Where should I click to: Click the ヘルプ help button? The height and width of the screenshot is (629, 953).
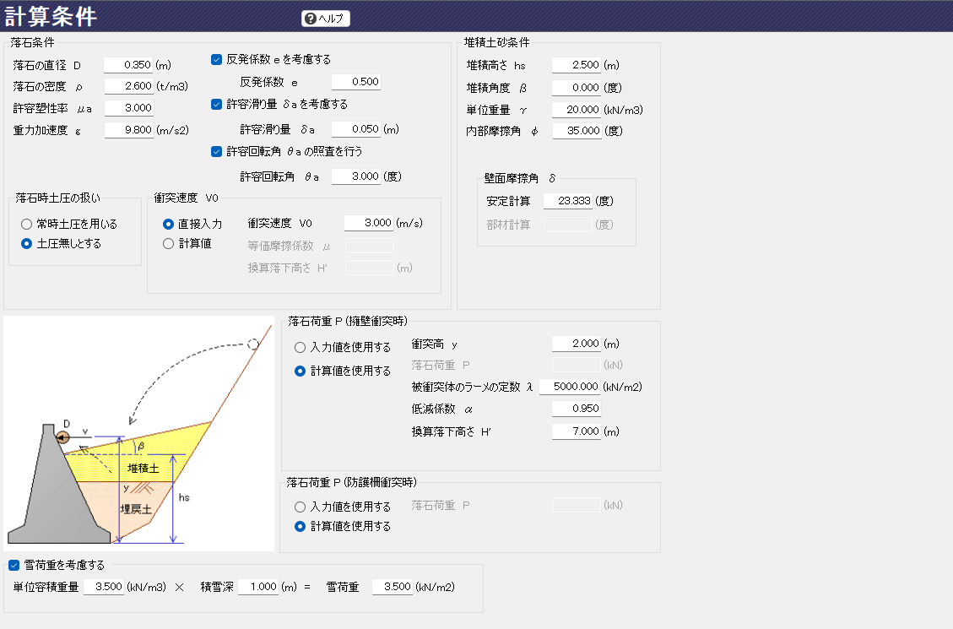coord(325,19)
